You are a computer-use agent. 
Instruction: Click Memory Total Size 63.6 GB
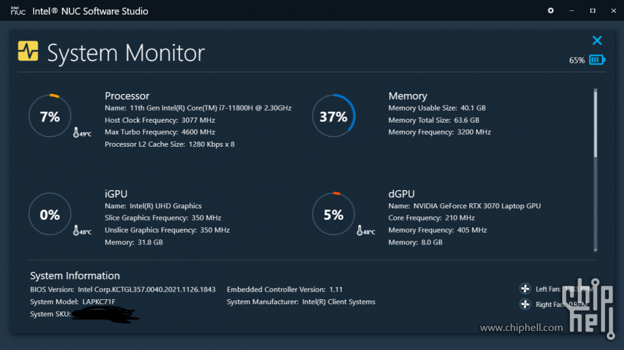click(434, 120)
